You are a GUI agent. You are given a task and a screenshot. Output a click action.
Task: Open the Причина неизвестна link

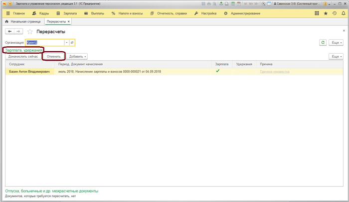point(275,72)
